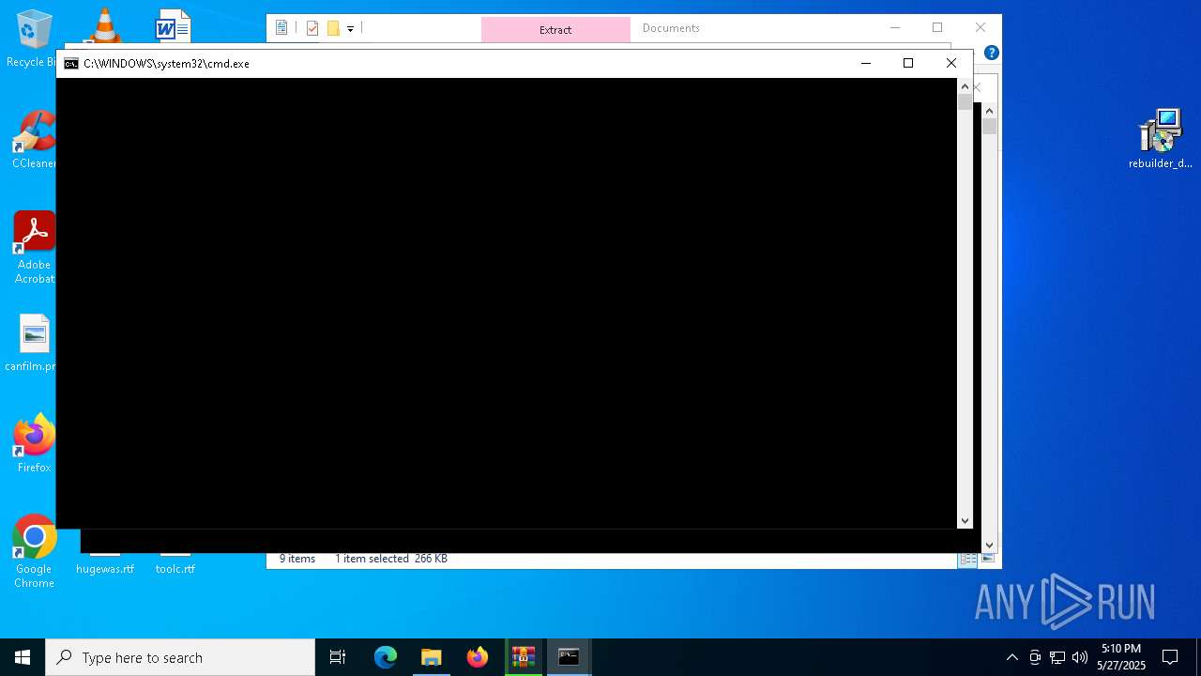Open Firefox desktop shortcut

(34, 443)
